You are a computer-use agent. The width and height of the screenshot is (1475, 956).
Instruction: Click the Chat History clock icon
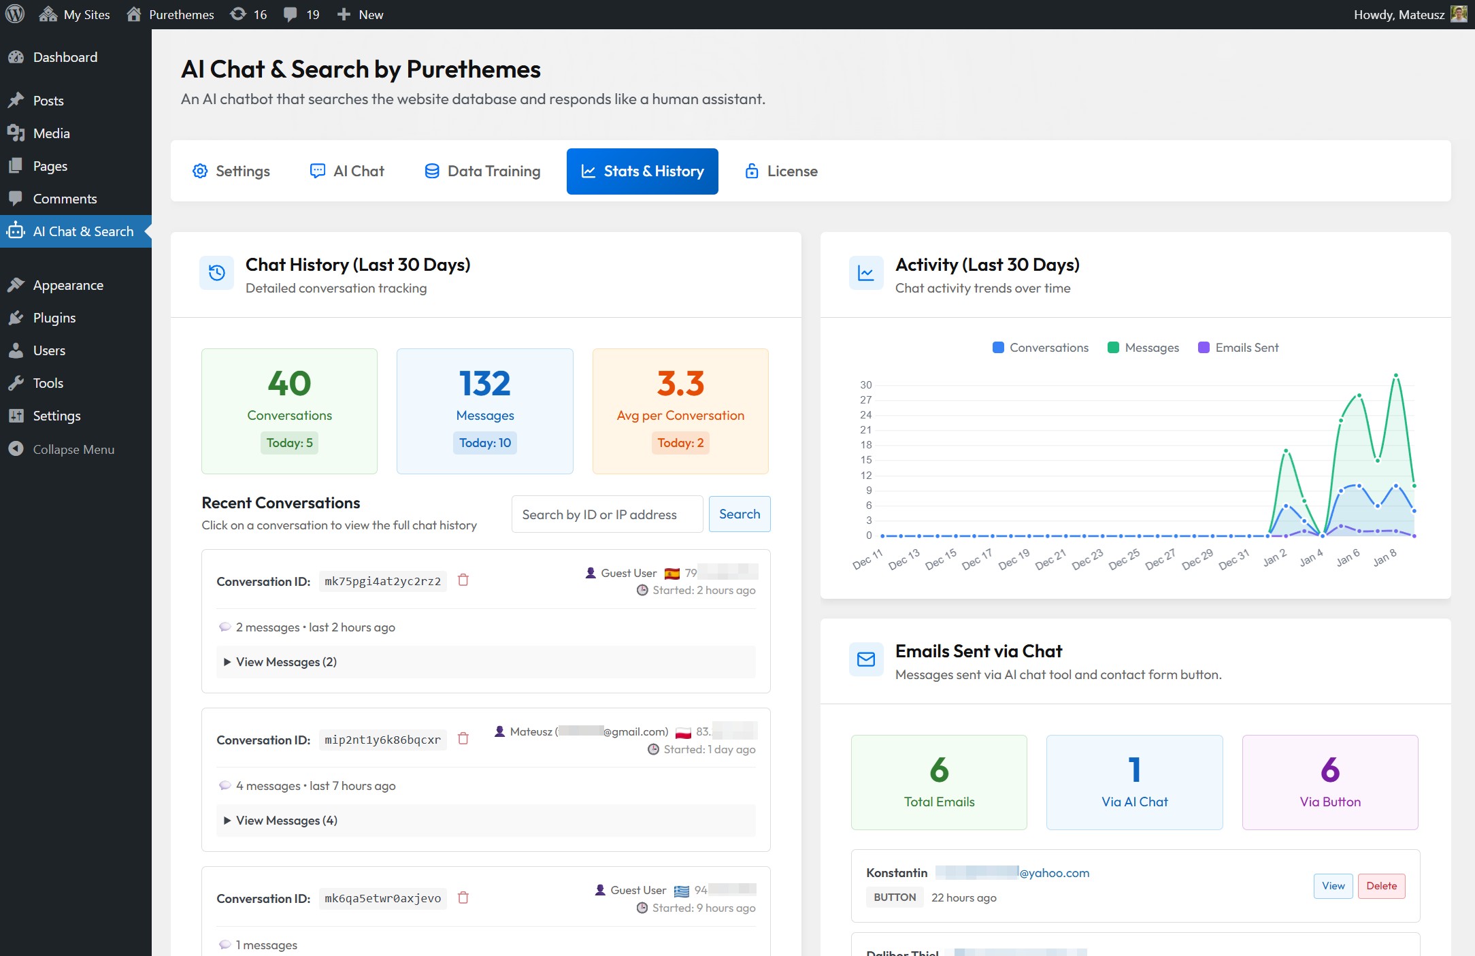pyautogui.click(x=216, y=274)
